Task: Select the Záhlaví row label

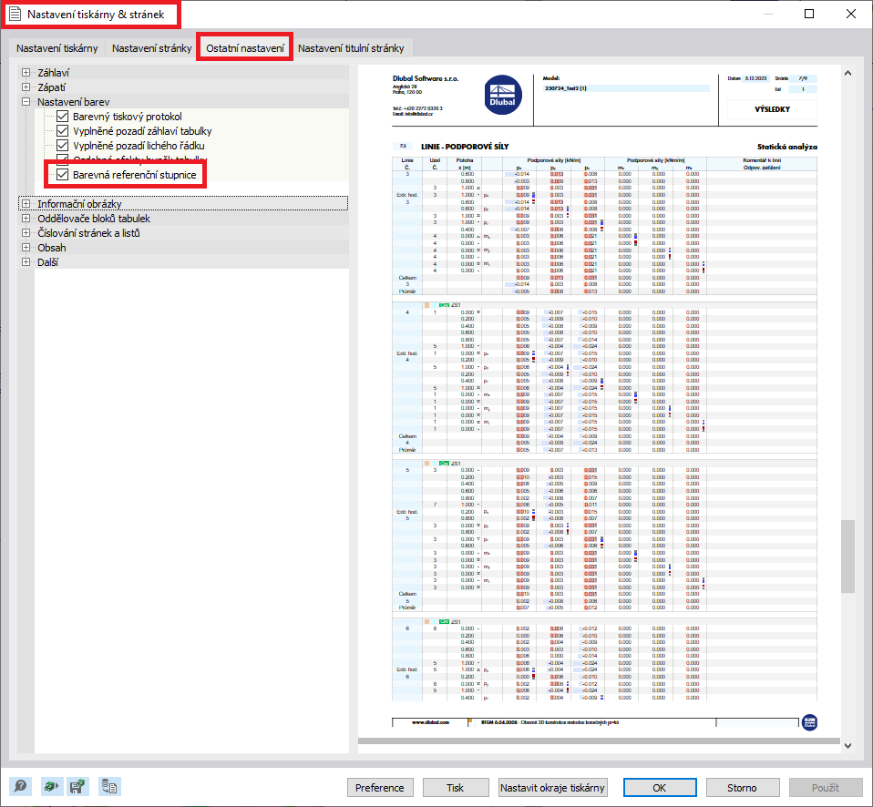Action: click(x=54, y=72)
